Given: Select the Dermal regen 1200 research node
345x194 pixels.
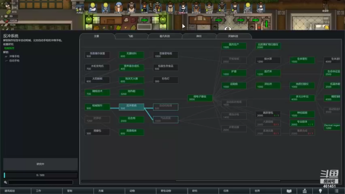Looking at the screenshot, I should tap(332, 127).
